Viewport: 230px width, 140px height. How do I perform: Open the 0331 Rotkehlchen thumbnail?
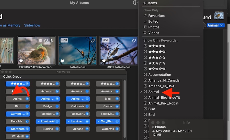coord(119,50)
